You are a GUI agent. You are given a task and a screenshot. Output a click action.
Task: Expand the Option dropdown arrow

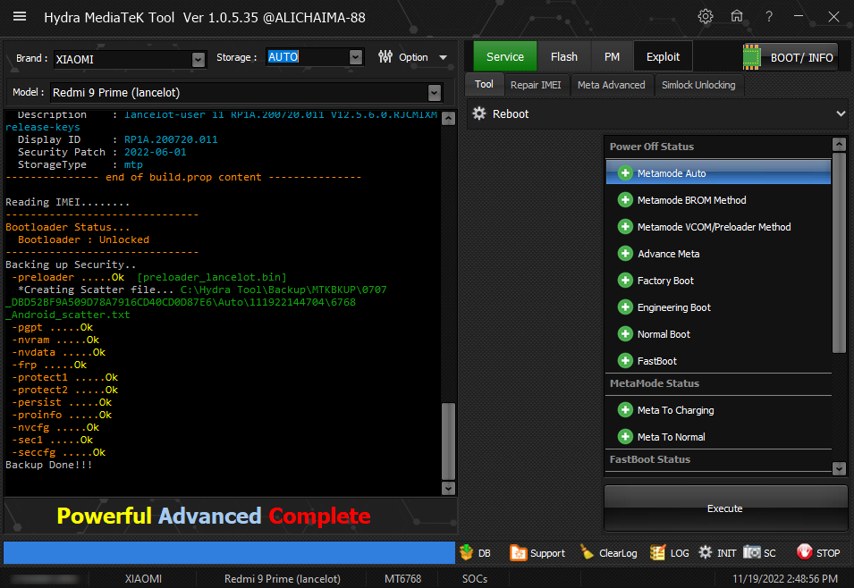[444, 57]
